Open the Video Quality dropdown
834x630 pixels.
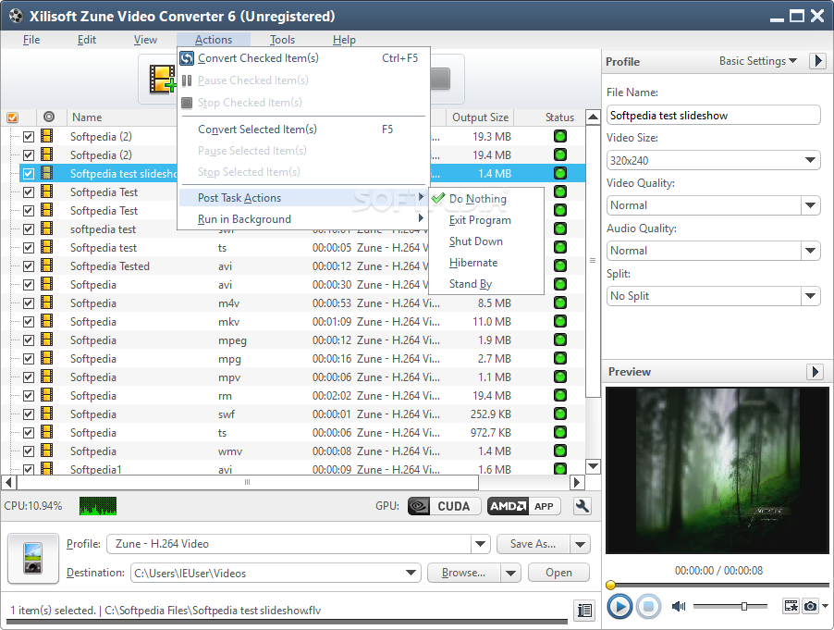click(x=810, y=205)
